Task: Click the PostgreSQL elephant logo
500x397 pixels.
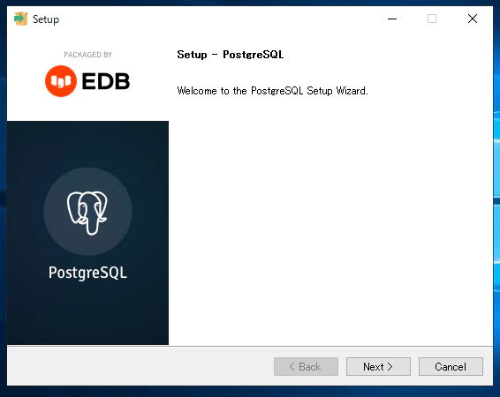Action: click(x=87, y=212)
